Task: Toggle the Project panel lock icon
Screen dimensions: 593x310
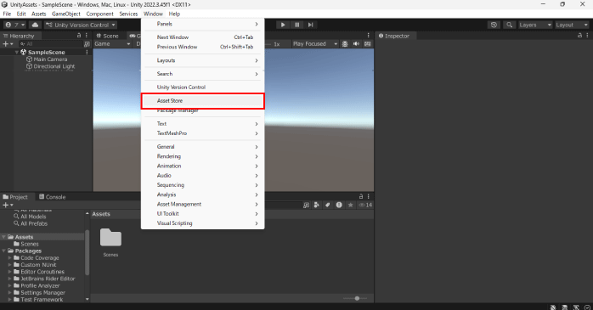Action: pos(361,196)
